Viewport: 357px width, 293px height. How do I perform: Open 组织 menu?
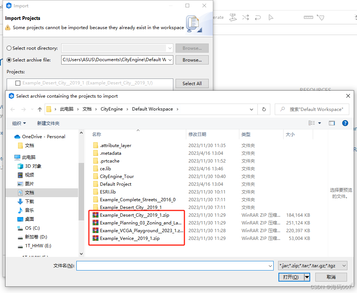tap(19, 123)
